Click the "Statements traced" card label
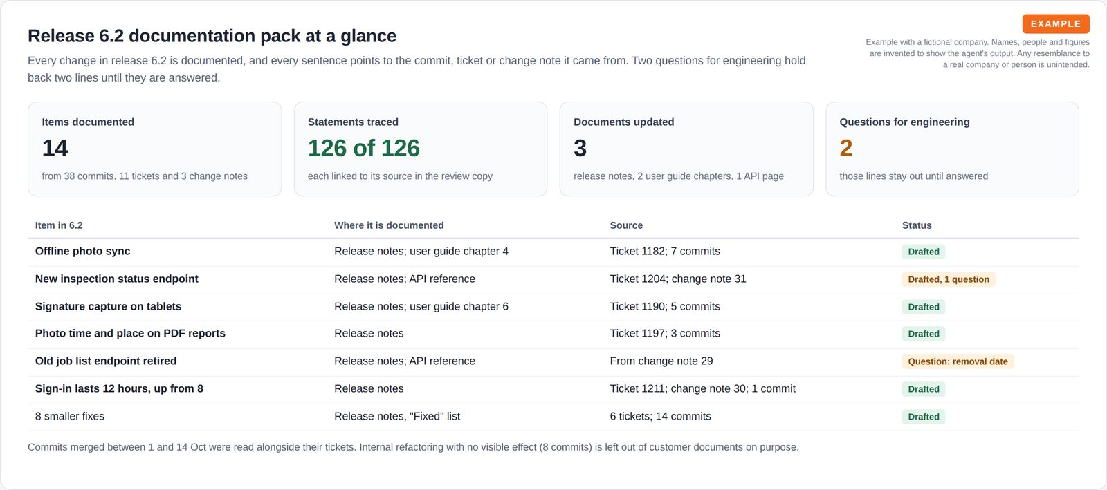The width and height of the screenshot is (1107, 490). pos(353,122)
